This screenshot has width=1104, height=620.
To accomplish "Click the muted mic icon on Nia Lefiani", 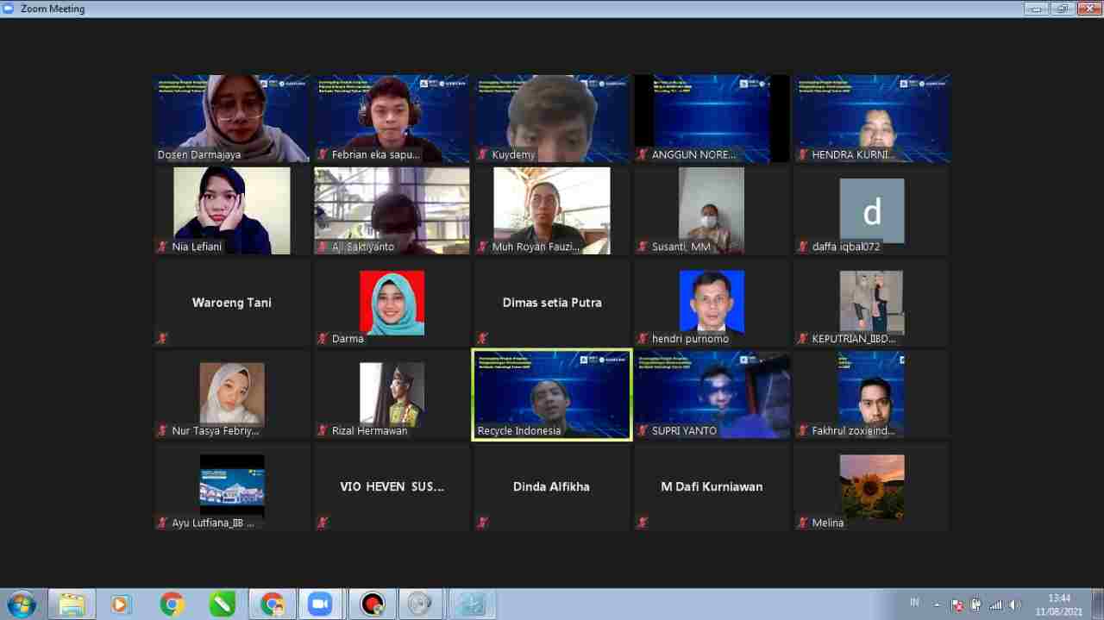I will (x=162, y=247).
